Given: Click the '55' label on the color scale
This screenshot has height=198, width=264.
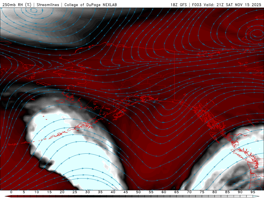Looking at the screenshot, I should coord(151,192).
